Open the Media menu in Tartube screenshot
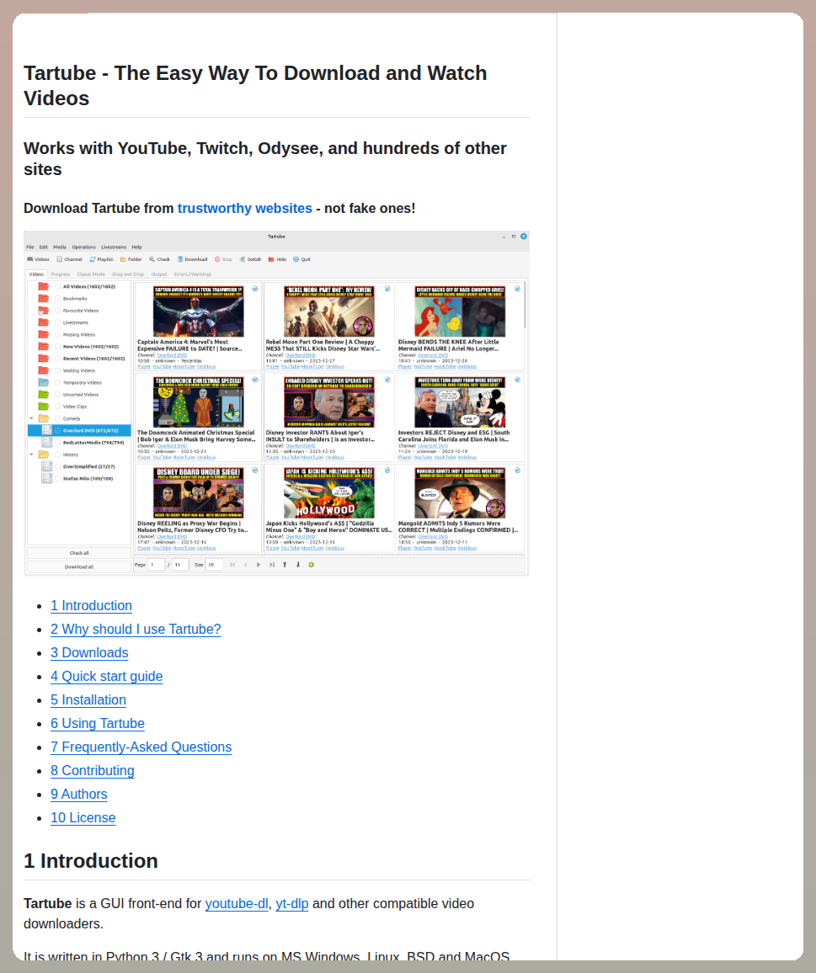This screenshot has height=973, width=816. (60, 247)
